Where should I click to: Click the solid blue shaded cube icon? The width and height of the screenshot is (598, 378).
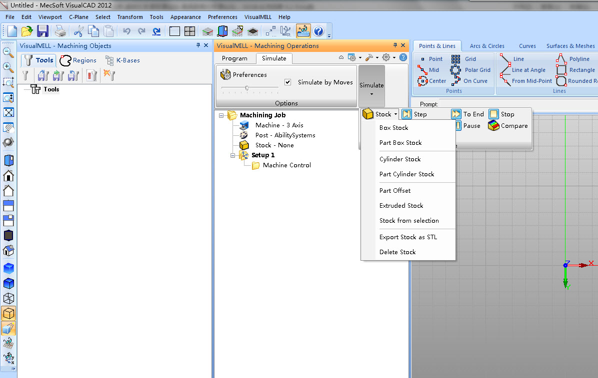pyautogui.click(x=8, y=268)
